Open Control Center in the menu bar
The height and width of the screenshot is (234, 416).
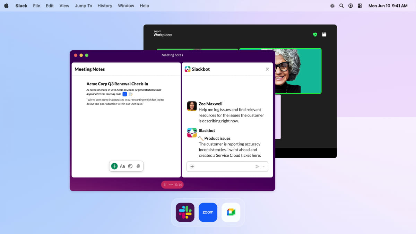(360, 6)
